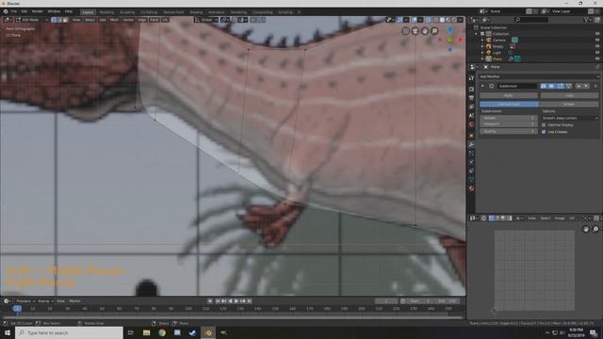Toggle modifier display in render
Image resolution: width=603 pixels, height=339 pixels.
[x=544, y=86]
